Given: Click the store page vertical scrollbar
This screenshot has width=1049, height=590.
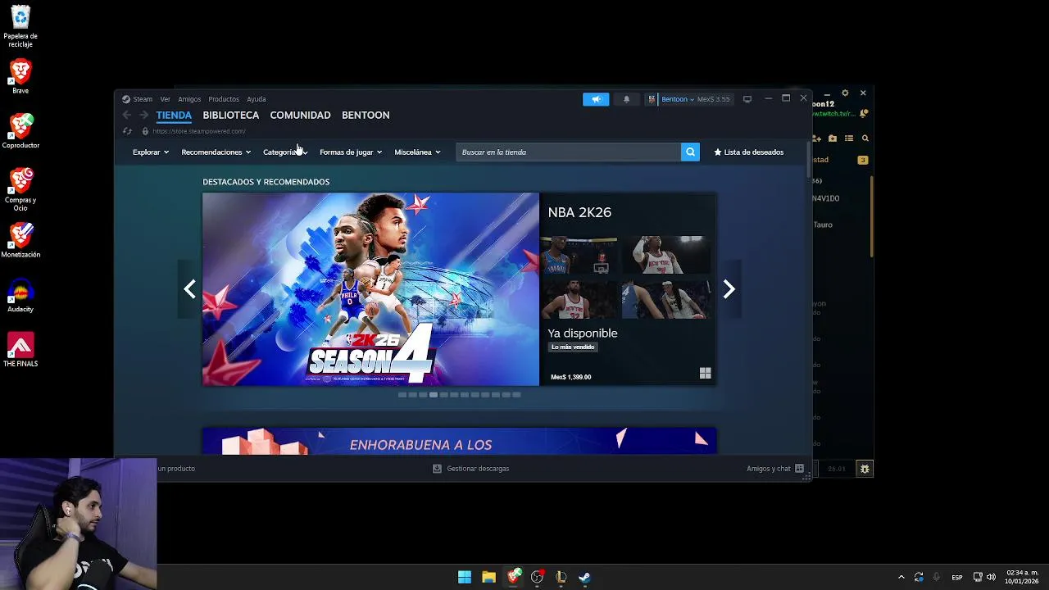Looking at the screenshot, I should 809,160.
